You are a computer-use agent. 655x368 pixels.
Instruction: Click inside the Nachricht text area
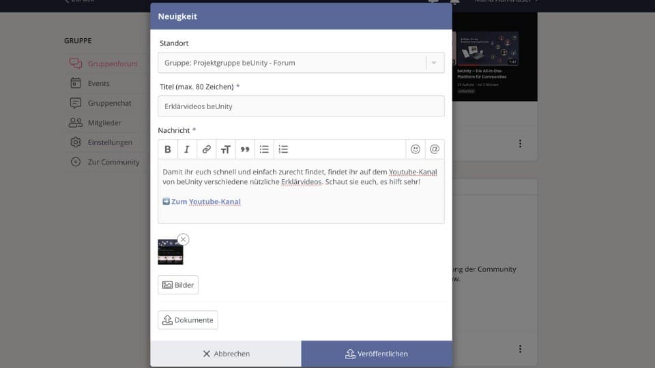[301, 191]
